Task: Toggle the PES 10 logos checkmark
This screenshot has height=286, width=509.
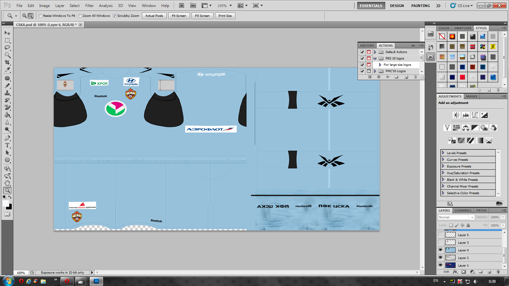Action: (362, 58)
